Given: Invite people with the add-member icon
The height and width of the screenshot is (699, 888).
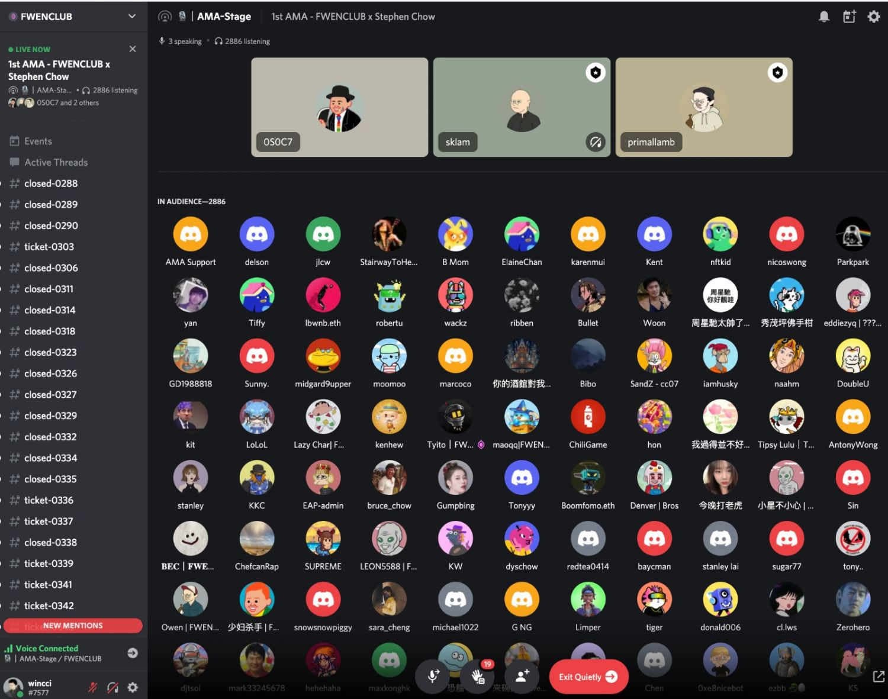Looking at the screenshot, I should pyautogui.click(x=522, y=676).
